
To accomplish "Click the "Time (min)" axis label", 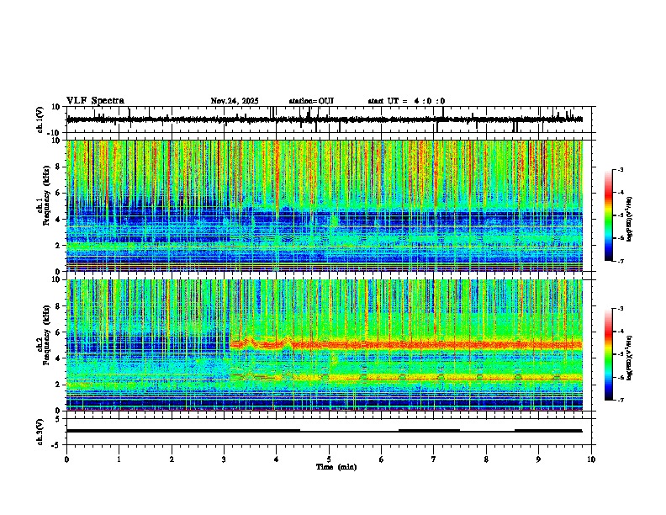I will click(x=336, y=467).
